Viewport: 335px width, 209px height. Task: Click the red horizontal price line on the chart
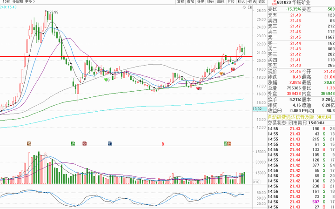(126, 57)
